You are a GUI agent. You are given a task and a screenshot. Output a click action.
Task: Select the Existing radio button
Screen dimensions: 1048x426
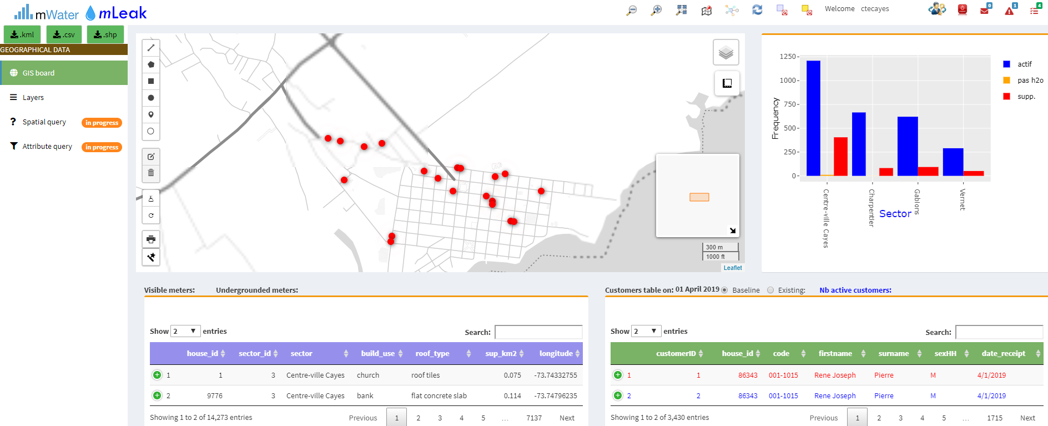pyautogui.click(x=770, y=290)
